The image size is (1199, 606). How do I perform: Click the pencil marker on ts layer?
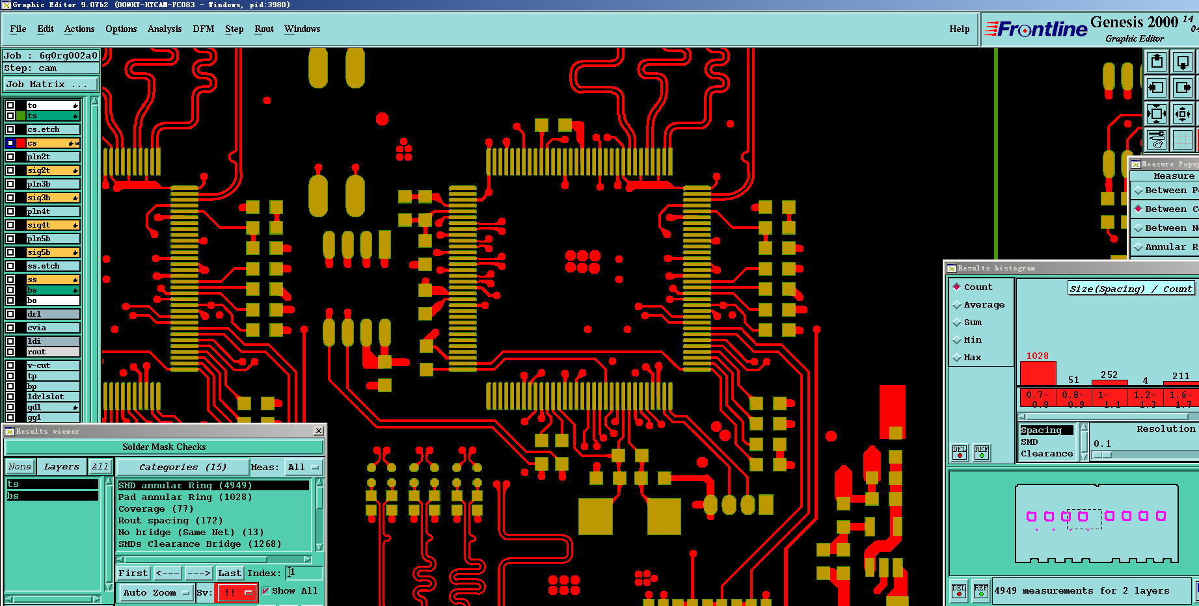[x=75, y=116]
